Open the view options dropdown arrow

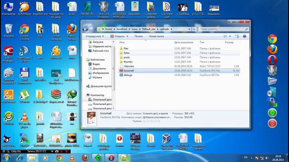pos(230,36)
